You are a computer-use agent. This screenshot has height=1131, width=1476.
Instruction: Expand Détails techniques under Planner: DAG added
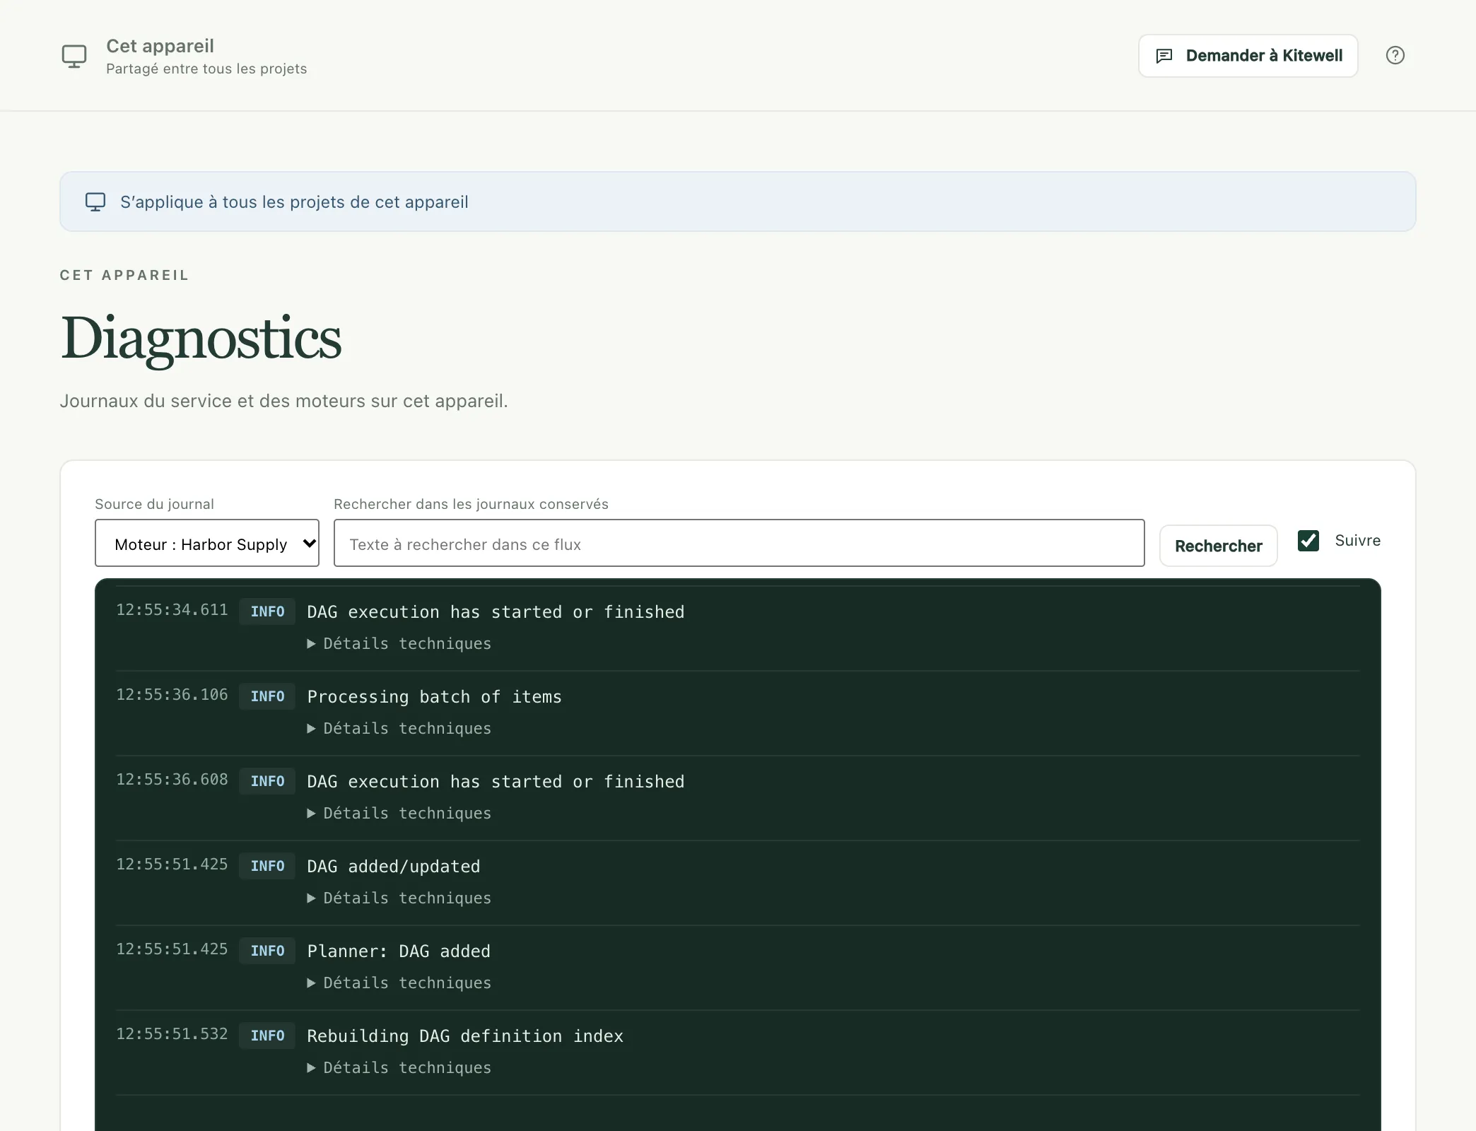coord(399,983)
